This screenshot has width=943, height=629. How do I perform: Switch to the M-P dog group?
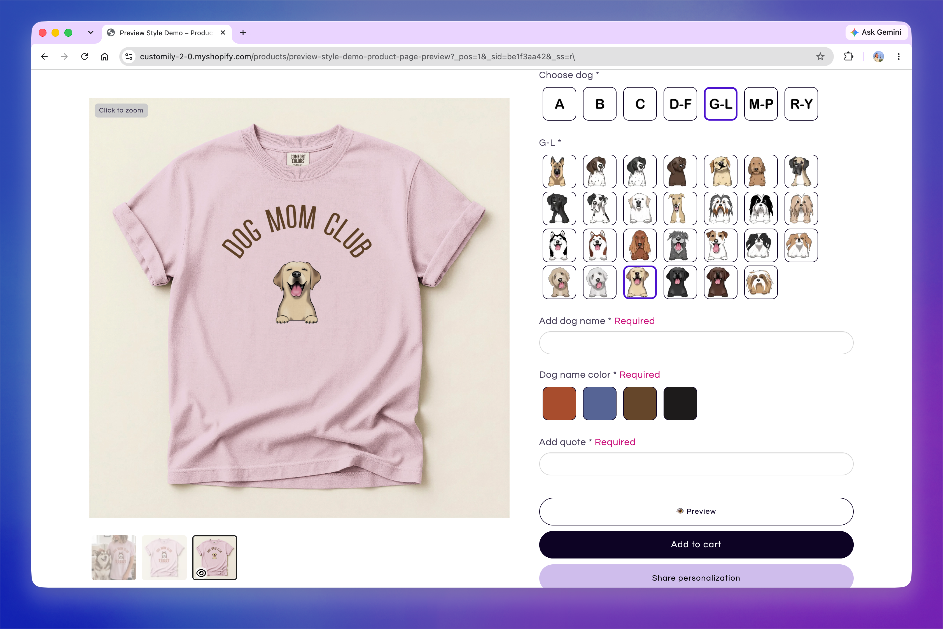tap(761, 104)
